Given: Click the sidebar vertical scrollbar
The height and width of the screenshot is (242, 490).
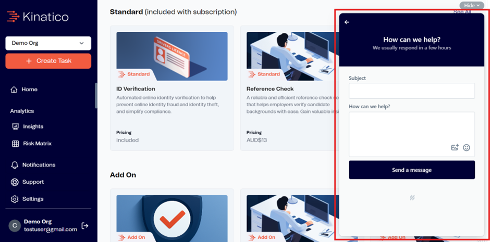Looking at the screenshot, I should coord(96,95).
